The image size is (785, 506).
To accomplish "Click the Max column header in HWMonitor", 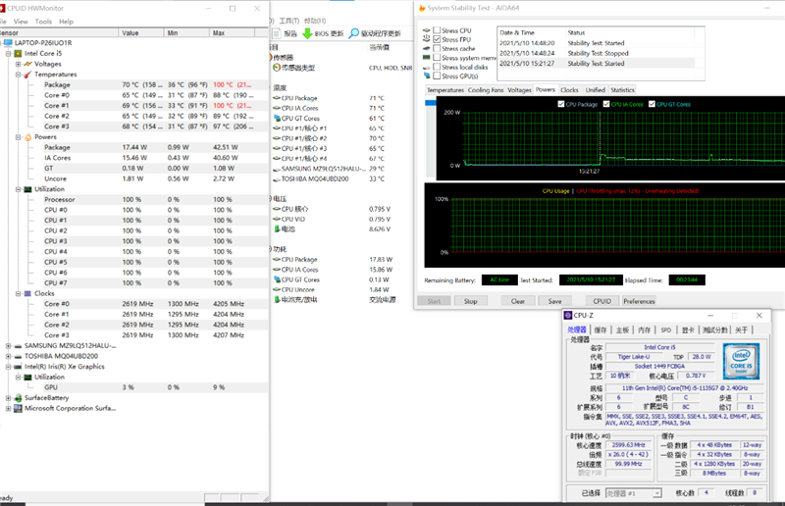I will click(219, 32).
